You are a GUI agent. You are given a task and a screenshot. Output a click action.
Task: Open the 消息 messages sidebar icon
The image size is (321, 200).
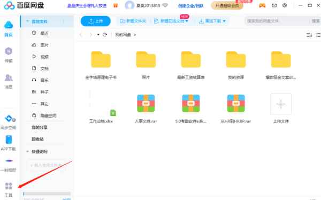9,78
